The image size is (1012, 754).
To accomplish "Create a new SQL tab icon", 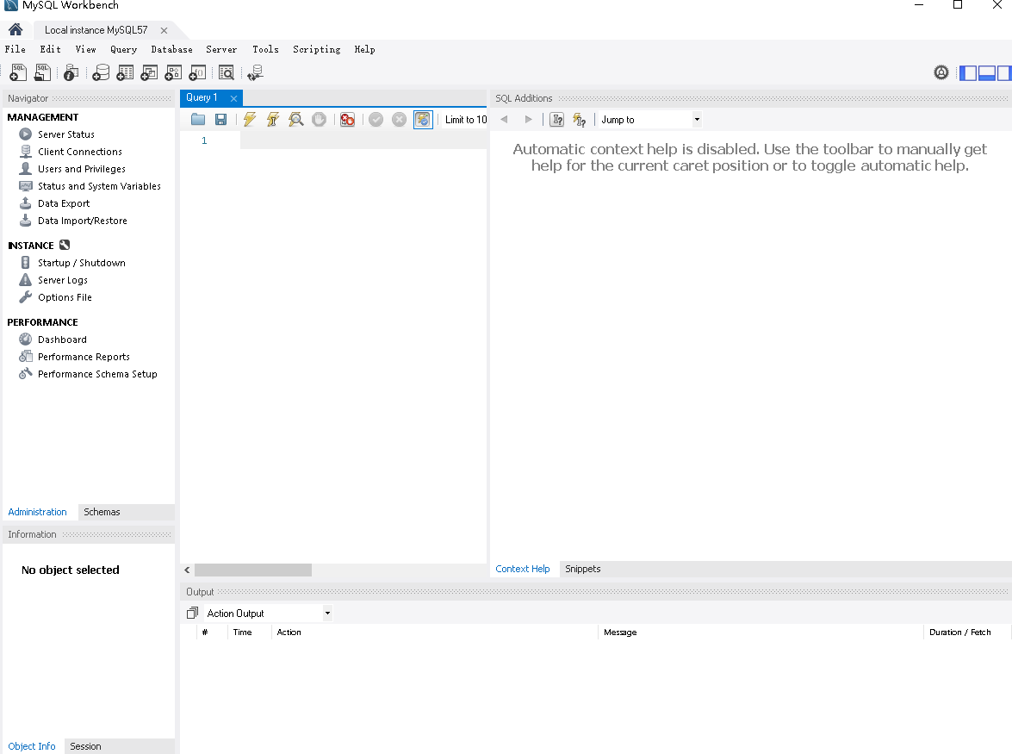I will pyautogui.click(x=18, y=72).
